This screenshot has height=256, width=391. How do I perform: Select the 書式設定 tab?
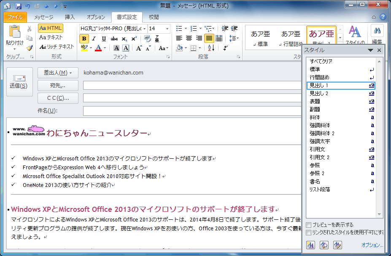[127, 17]
